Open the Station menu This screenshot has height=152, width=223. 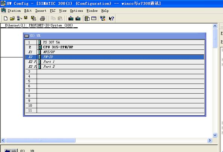point(14,11)
